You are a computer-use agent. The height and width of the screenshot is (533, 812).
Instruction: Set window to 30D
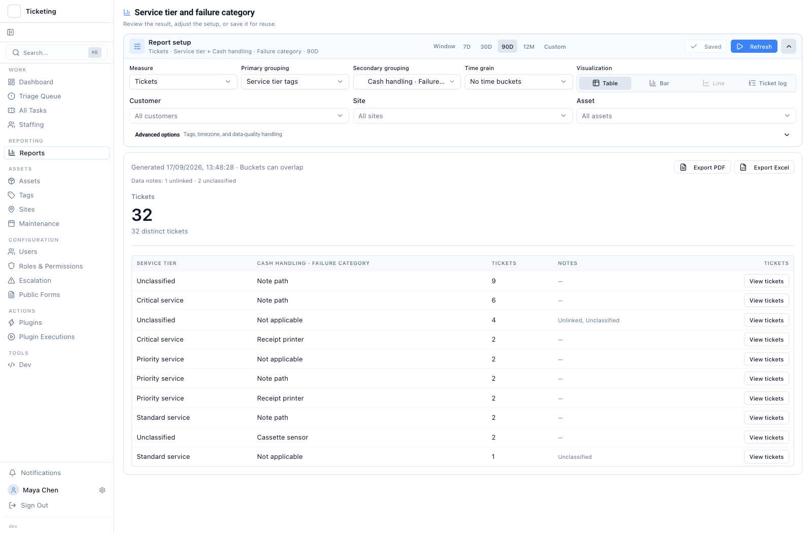[x=486, y=47]
